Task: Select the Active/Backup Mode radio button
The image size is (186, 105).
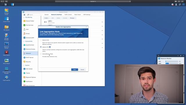Action: coord(41,54)
